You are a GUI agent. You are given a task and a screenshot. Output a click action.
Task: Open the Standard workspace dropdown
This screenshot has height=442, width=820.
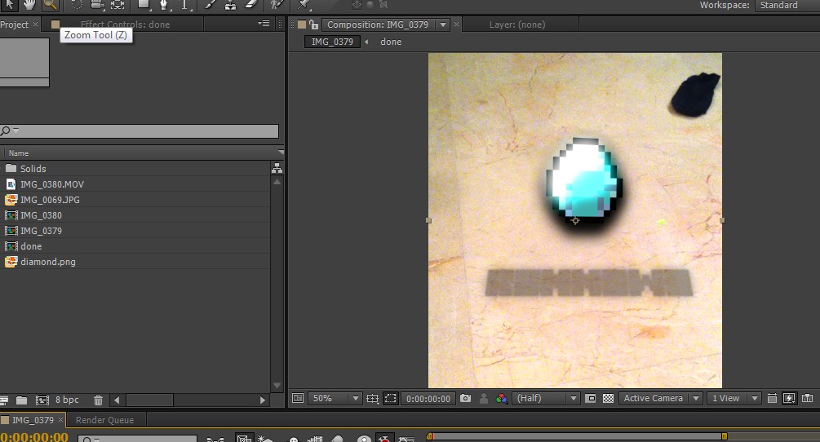tap(787, 5)
